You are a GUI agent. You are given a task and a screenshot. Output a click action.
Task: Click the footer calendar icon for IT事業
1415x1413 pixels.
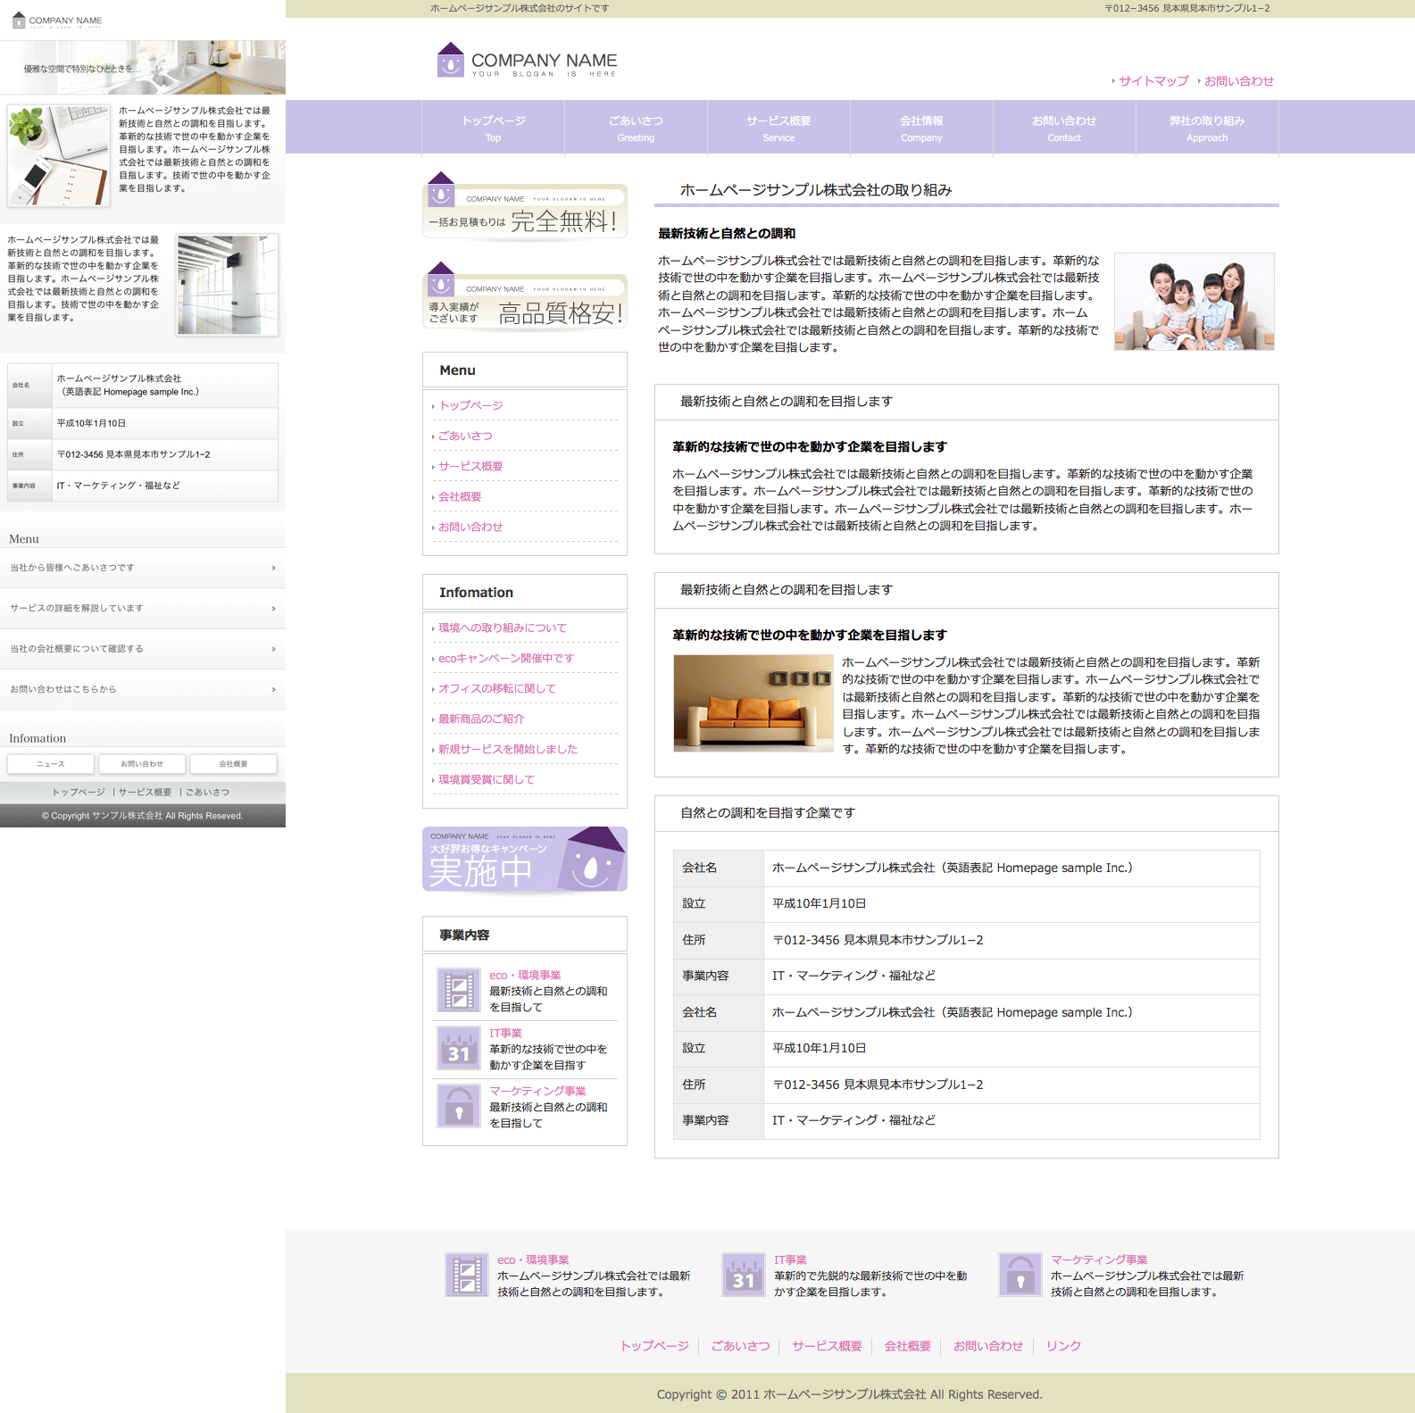744,1274
